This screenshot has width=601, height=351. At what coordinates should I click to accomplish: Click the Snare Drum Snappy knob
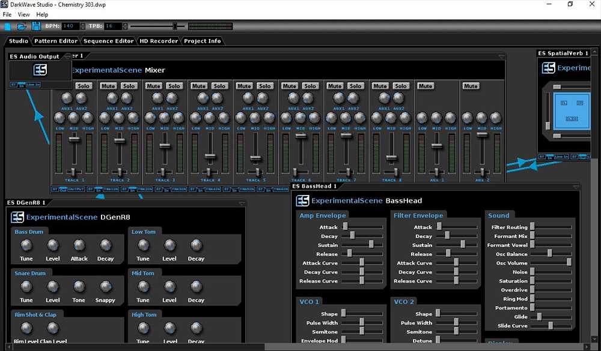[x=106, y=287]
